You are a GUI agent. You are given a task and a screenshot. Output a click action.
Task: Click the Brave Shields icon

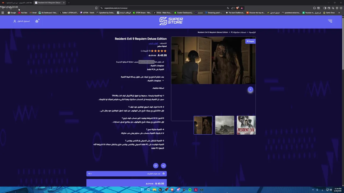tap(237, 8)
